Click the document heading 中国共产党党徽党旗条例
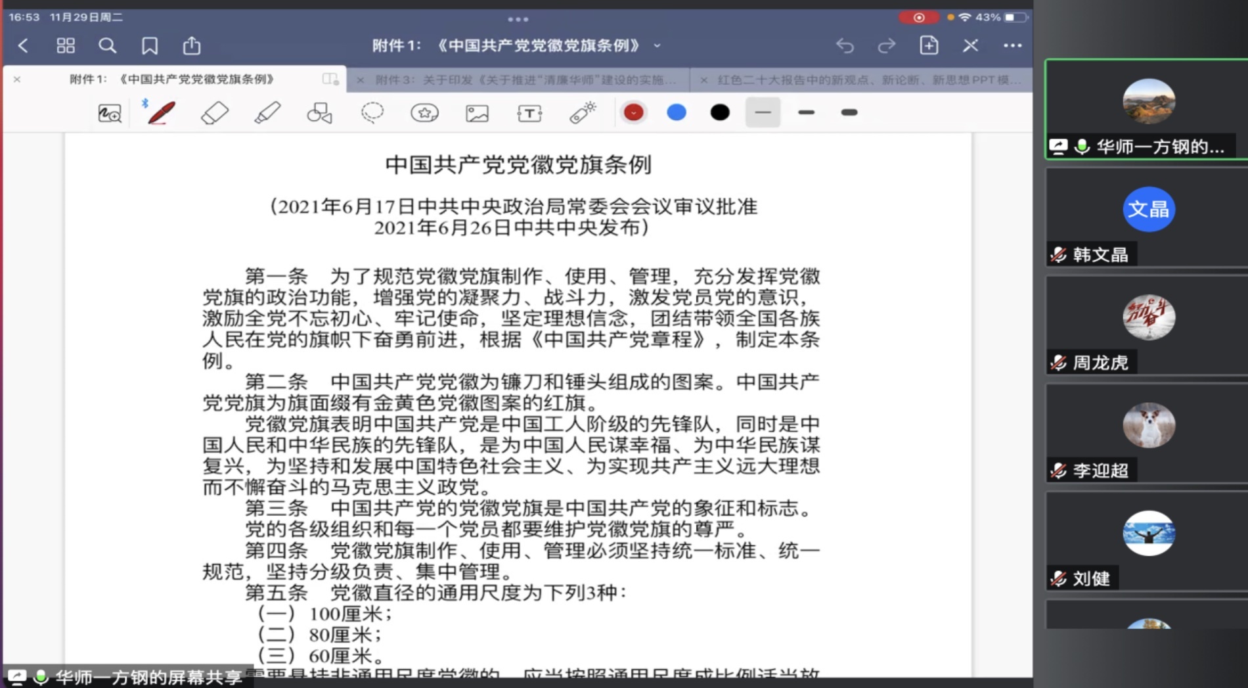 [x=518, y=165]
